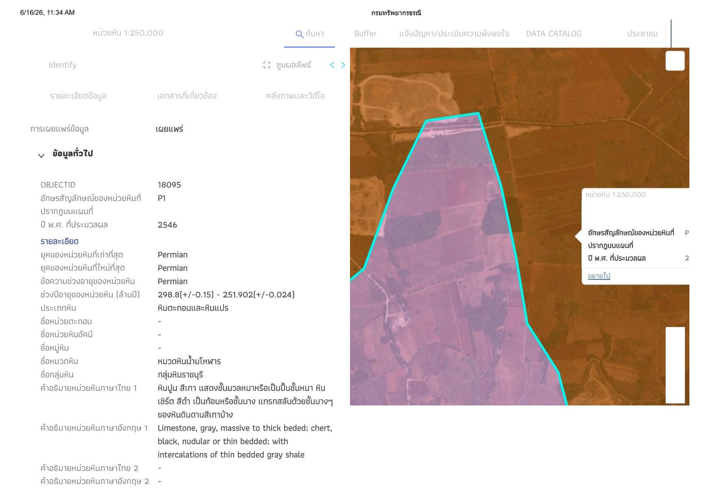The height and width of the screenshot is (501, 713).
Task: Click the search magnifier icon
Action: (x=299, y=34)
